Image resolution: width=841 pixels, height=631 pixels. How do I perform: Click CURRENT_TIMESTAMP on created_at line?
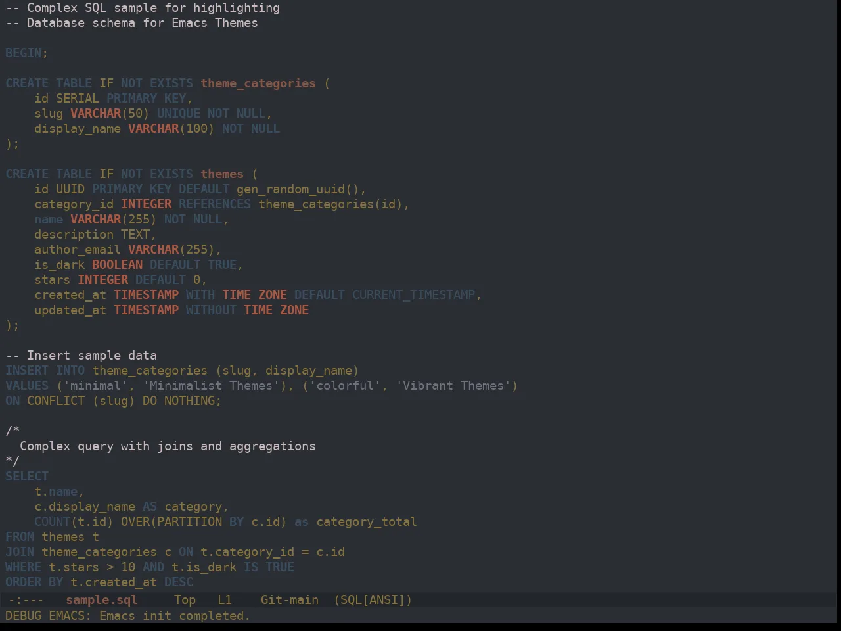point(413,294)
